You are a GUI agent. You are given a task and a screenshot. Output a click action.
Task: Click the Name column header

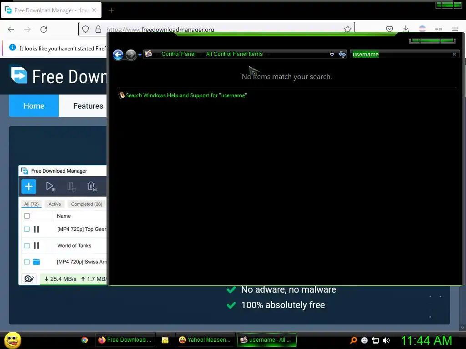coord(64,216)
